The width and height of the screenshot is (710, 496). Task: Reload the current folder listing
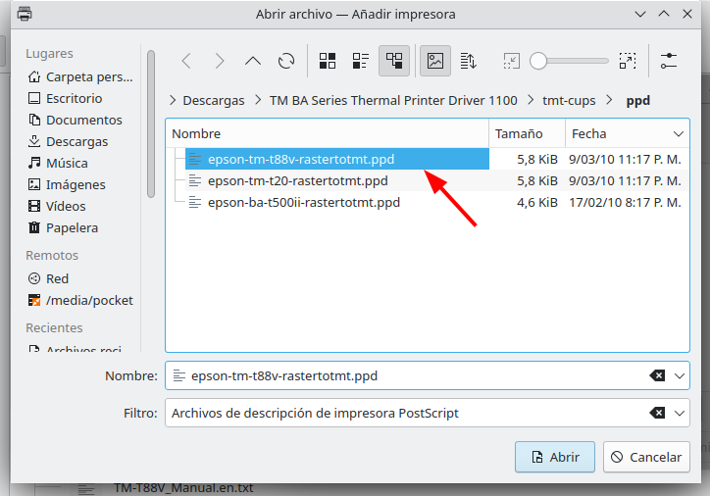pos(286,61)
